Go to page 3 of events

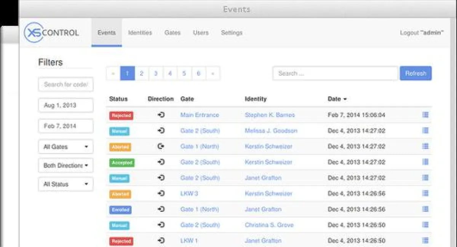click(x=156, y=73)
